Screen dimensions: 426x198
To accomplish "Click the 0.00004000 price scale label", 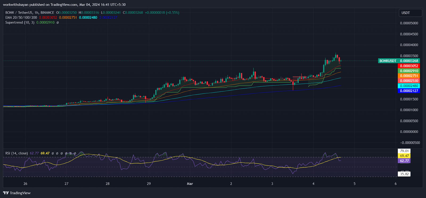I will click(409, 45).
